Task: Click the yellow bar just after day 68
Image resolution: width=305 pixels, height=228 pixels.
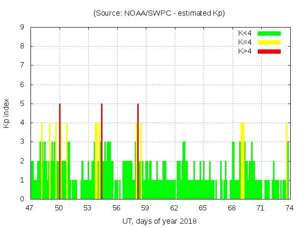Action: 243,161
